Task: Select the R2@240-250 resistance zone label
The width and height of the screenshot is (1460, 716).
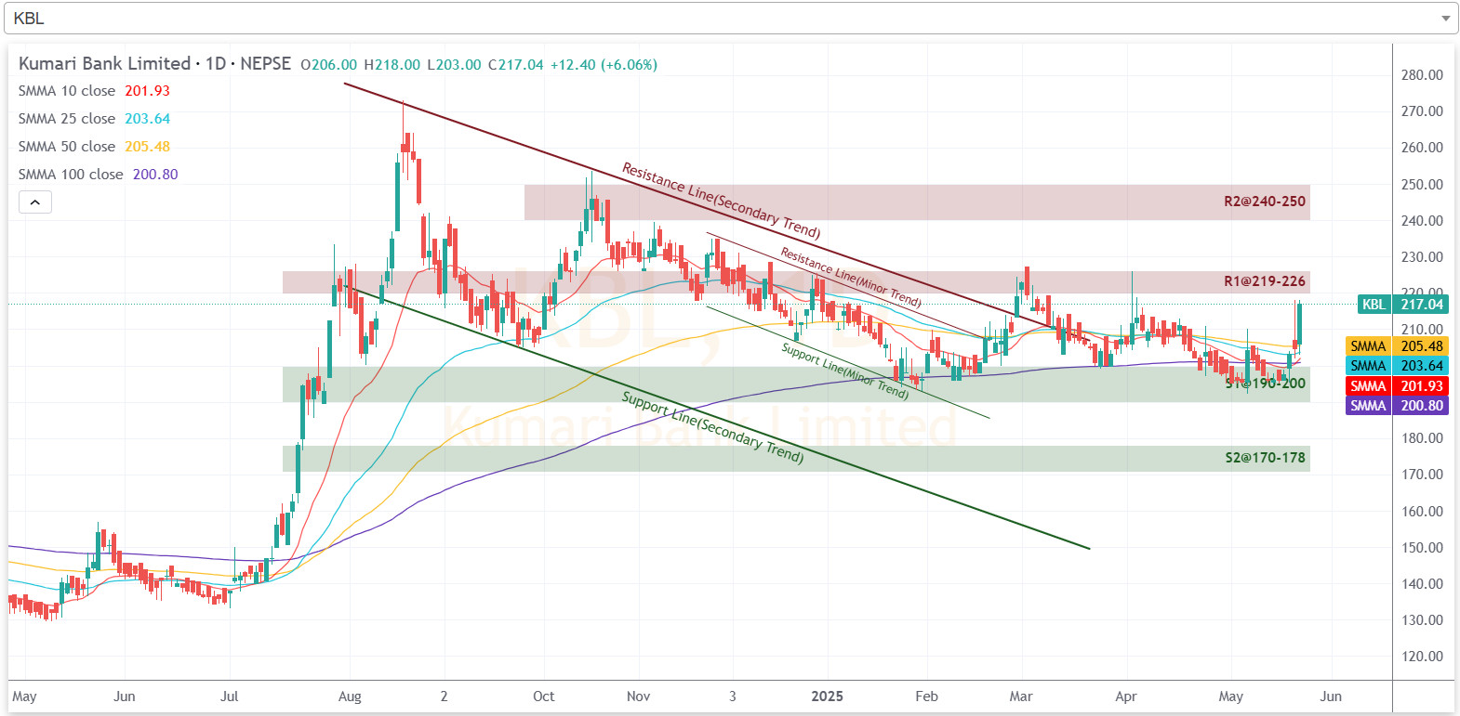Action: pyautogui.click(x=1264, y=201)
